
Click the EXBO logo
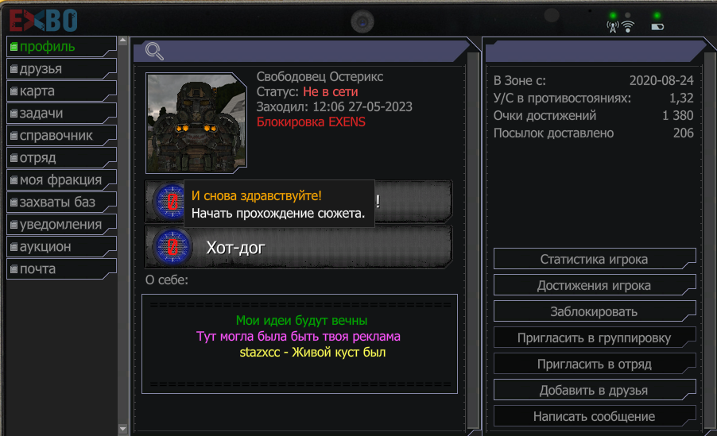[44, 21]
